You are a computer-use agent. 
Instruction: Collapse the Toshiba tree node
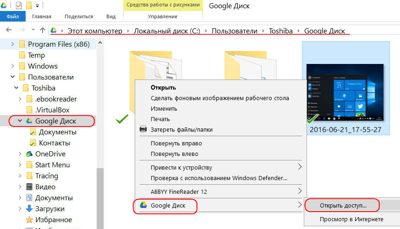pos(16,88)
